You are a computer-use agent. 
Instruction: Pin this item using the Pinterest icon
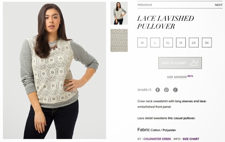[166, 90]
